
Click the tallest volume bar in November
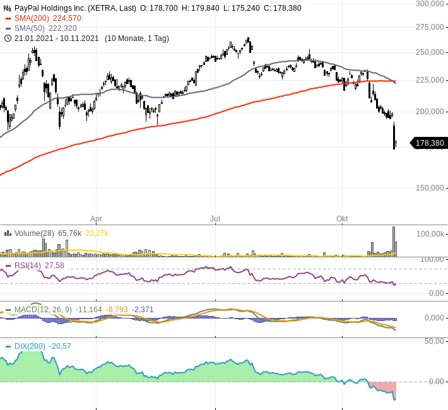click(x=394, y=242)
